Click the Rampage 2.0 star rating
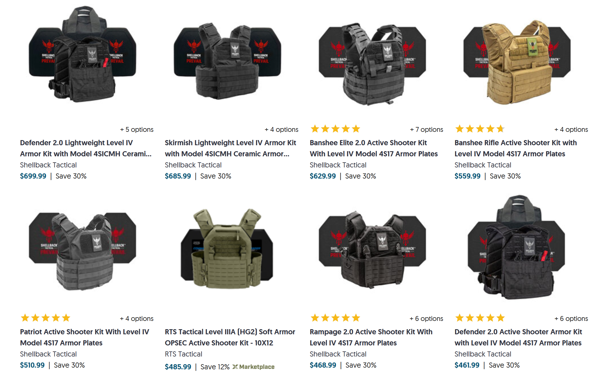602x381 pixels. coord(335,318)
